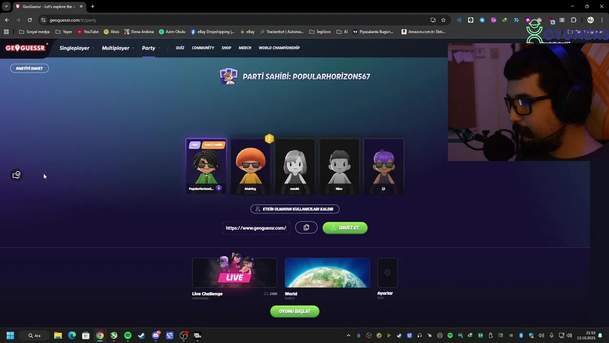
Task: Click the invite URL field
Action: click(x=256, y=228)
